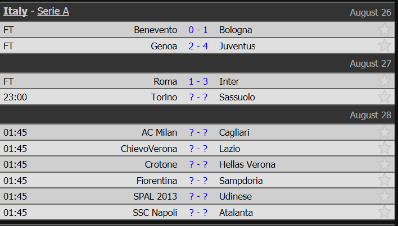Toggle favorite star for Roma vs Inter
The height and width of the screenshot is (226, 398).
coord(385,81)
